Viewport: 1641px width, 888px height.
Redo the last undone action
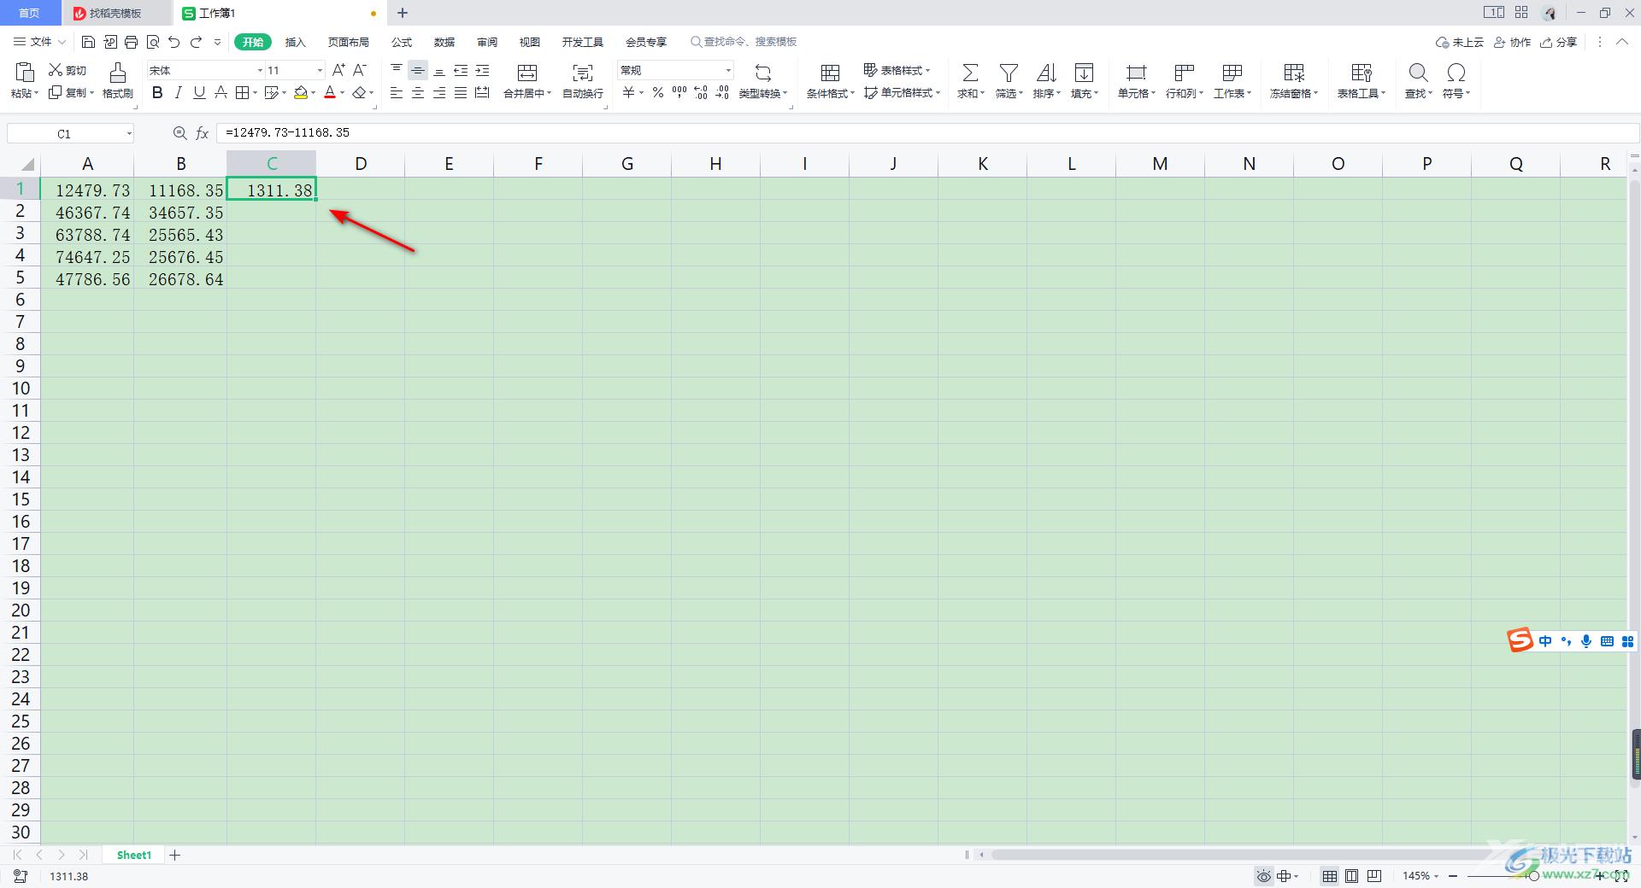196,42
